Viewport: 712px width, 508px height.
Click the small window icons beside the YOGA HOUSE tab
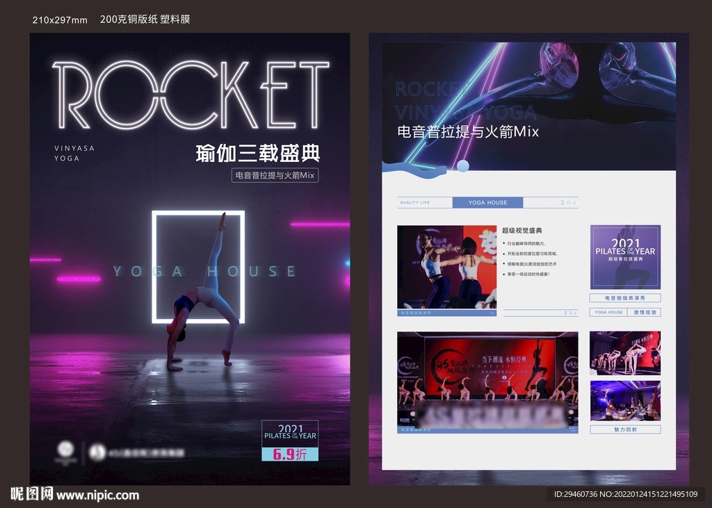pyautogui.click(x=569, y=202)
